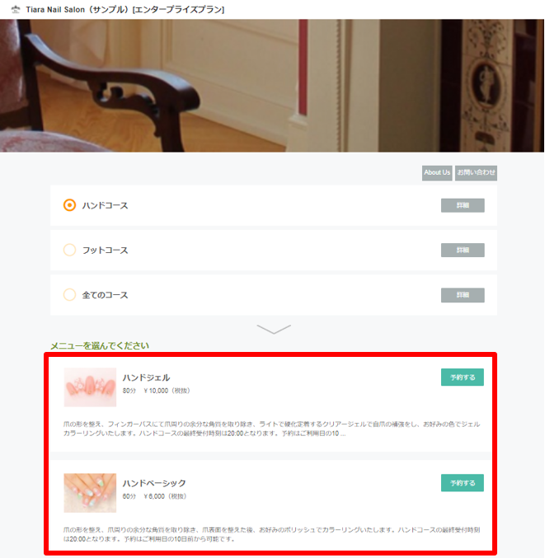Click the ハンドジェル menu title
The height and width of the screenshot is (558, 545).
click(146, 377)
